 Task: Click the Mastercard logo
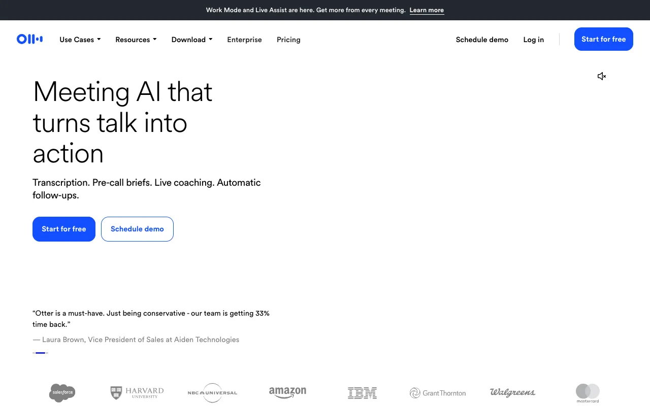(588, 393)
